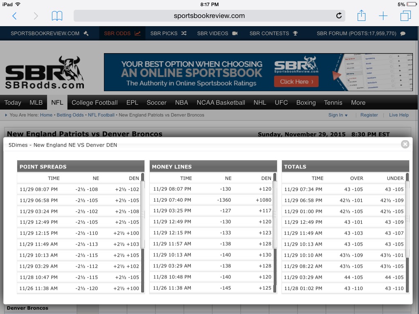Viewport: 419px width, 314px height.
Task: Switch to the EPL tab
Action: click(x=132, y=103)
